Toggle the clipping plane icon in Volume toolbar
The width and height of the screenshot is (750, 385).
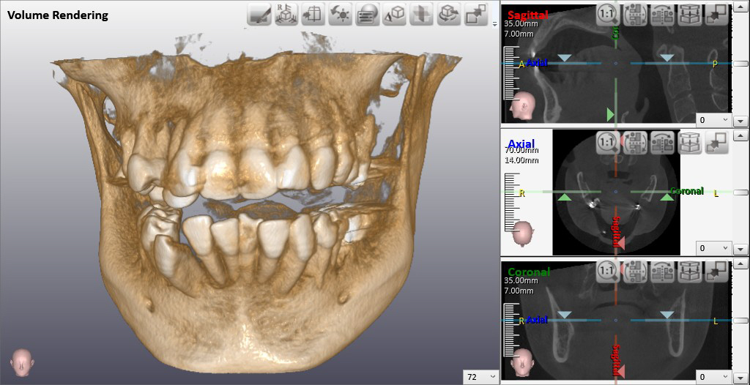coord(313,14)
